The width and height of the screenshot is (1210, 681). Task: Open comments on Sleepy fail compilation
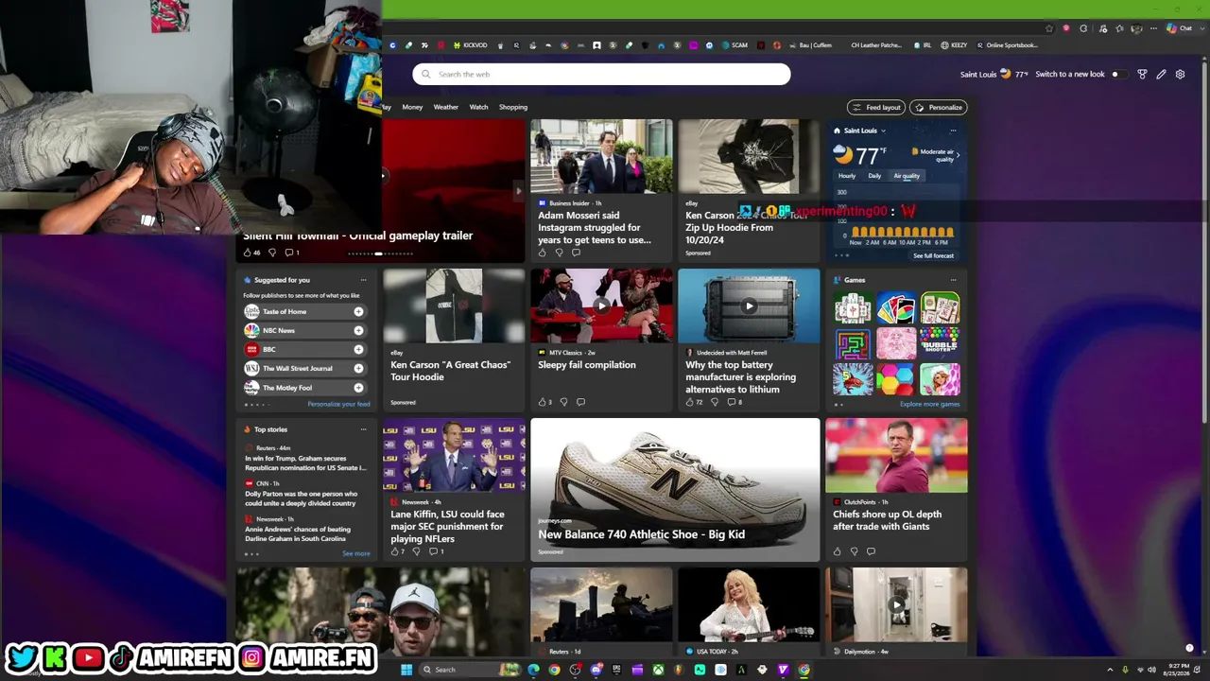coord(580,402)
